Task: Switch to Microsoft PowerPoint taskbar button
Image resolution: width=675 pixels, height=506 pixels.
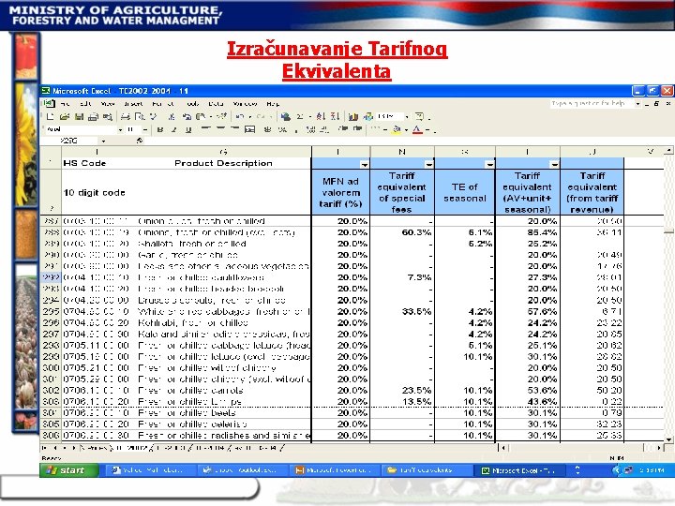Action: (335, 470)
